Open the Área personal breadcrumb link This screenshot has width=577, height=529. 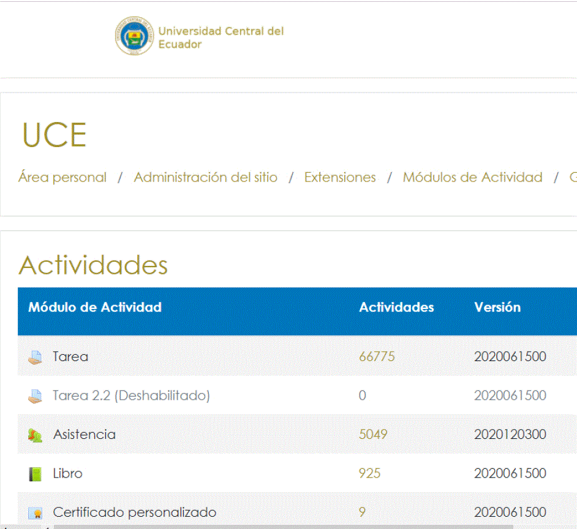tap(61, 177)
